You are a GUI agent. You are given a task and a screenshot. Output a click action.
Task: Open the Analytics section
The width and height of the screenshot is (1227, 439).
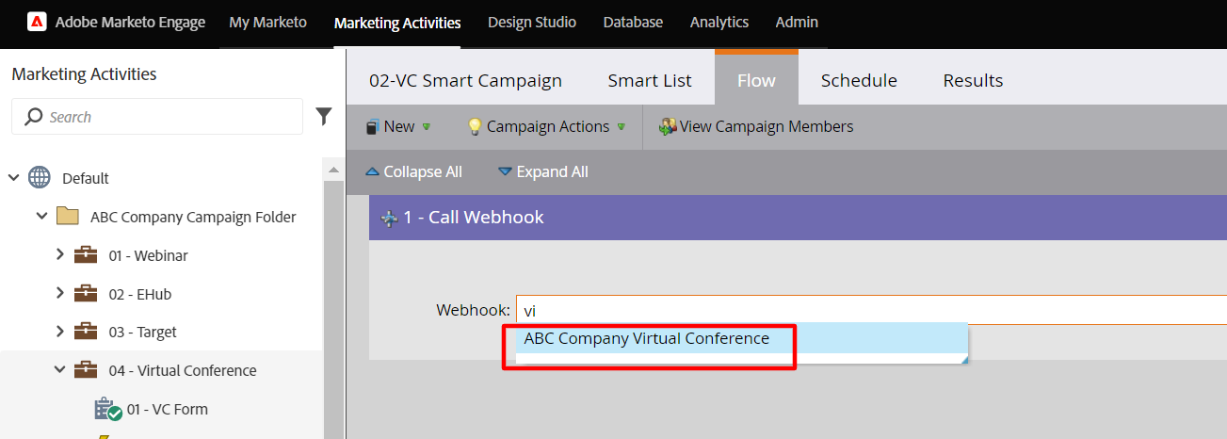coord(719,23)
